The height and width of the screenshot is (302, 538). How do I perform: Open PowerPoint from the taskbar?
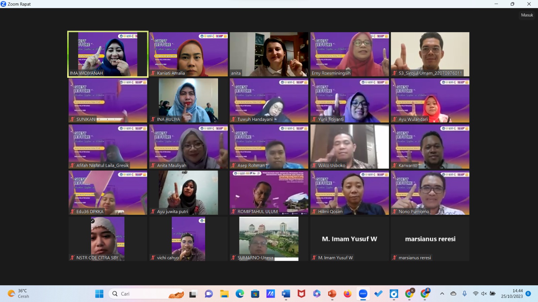pos(332,294)
